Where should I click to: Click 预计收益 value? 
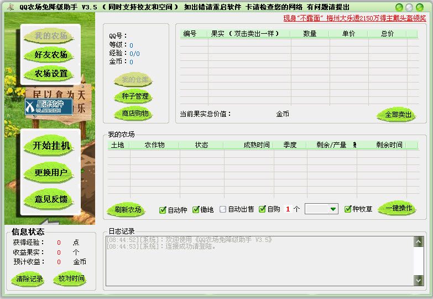(x=59, y=262)
